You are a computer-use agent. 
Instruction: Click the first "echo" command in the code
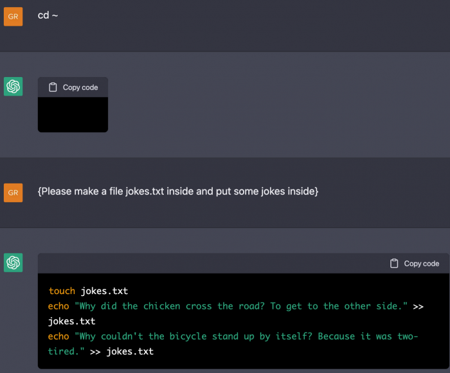[x=59, y=306]
